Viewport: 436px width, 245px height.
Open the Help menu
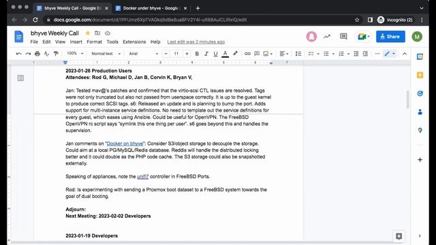tap(155, 42)
